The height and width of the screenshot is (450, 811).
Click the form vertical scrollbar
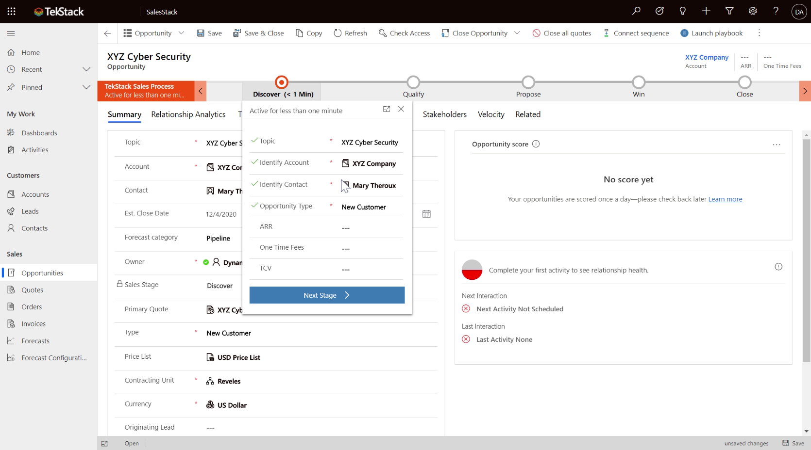(x=807, y=250)
